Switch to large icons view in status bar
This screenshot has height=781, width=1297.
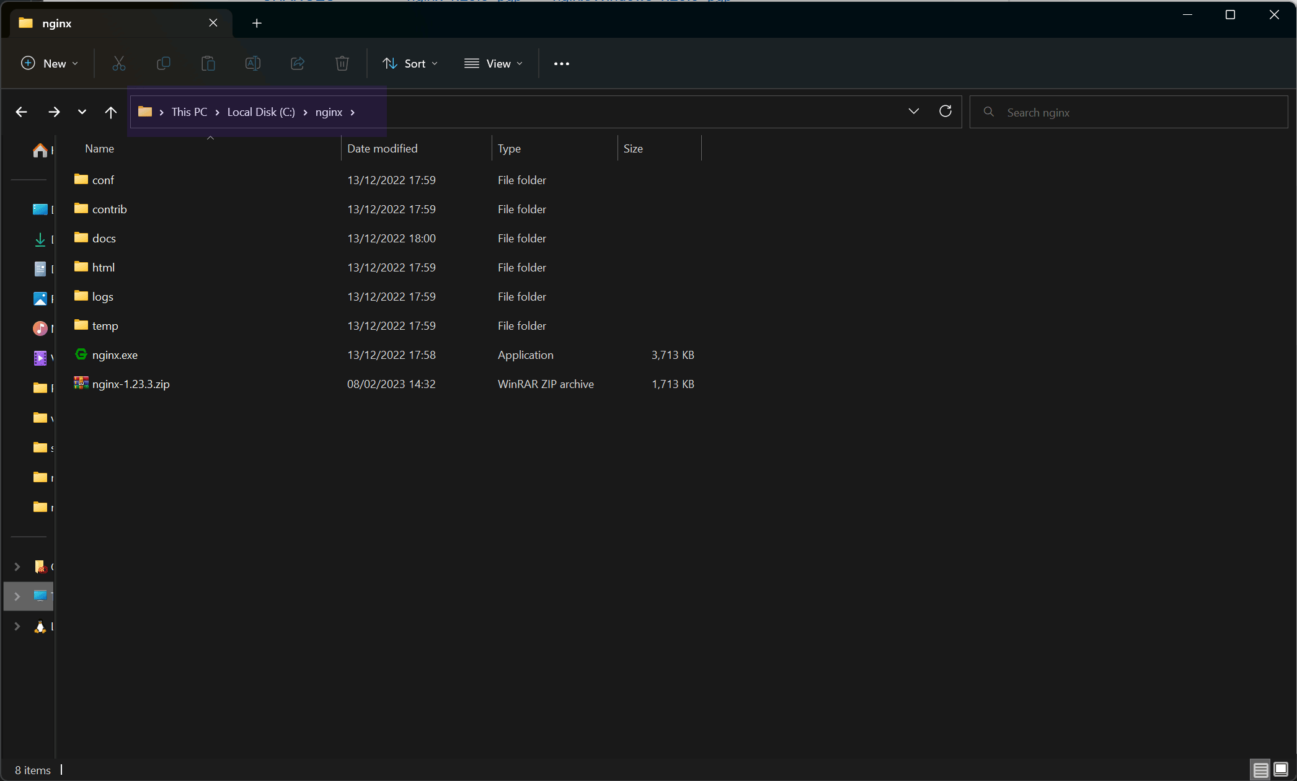point(1281,770)
